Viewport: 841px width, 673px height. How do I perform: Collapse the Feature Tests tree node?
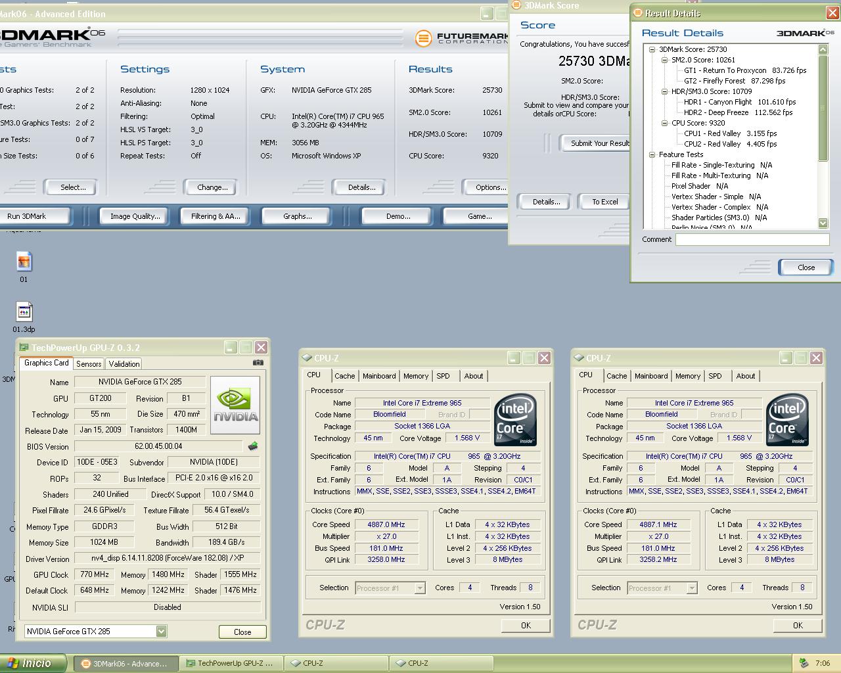(x=652, y=154)
